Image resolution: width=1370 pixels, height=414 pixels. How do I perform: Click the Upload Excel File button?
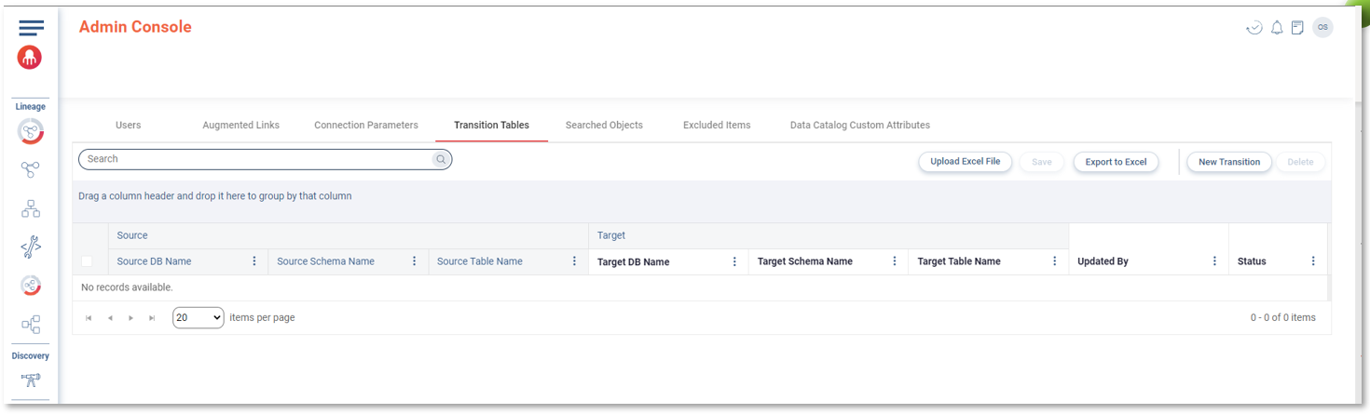point(965,162)
